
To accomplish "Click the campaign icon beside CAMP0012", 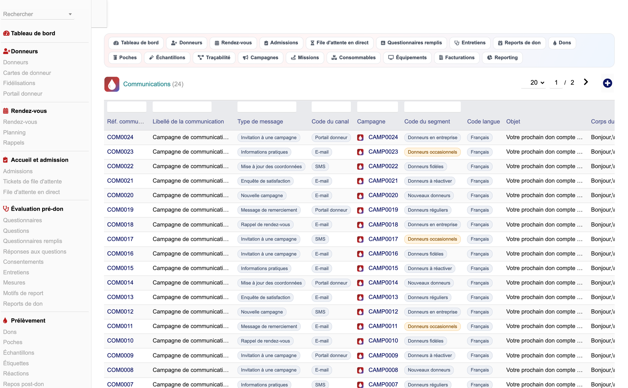I will pyautogui.click(x=360, y=312).
